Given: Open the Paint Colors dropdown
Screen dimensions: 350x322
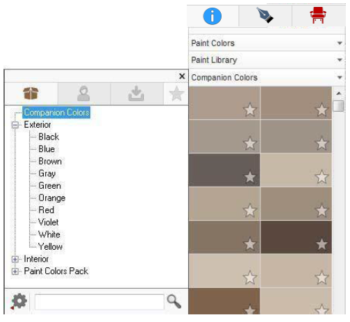Looking at the screenshot, I should click(267, 43).
